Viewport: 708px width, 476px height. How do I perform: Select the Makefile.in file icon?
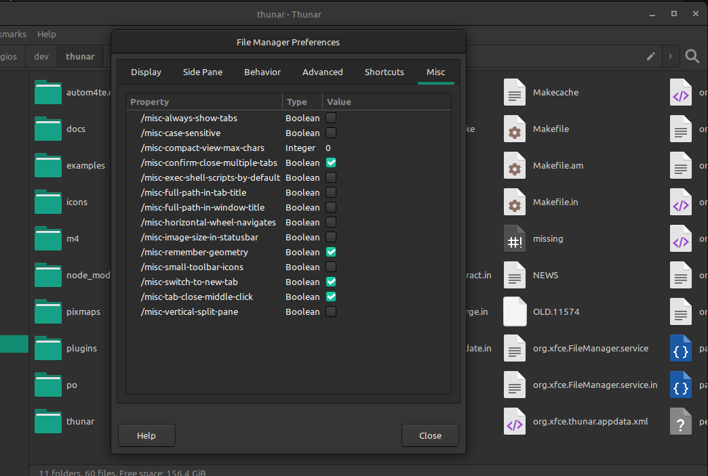(515, 202)
